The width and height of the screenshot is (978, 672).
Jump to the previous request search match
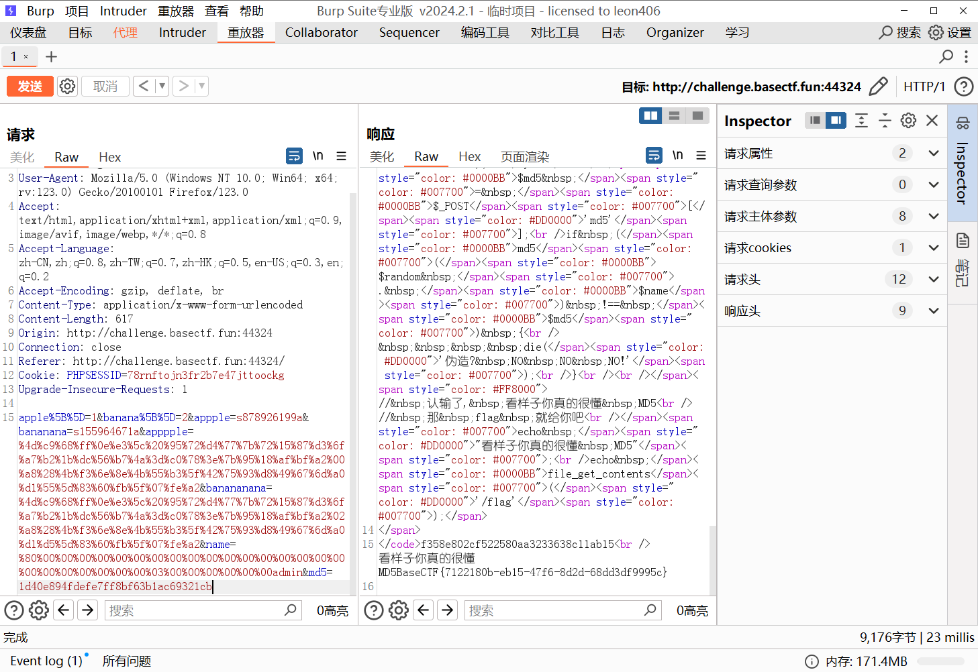(64, 610)
